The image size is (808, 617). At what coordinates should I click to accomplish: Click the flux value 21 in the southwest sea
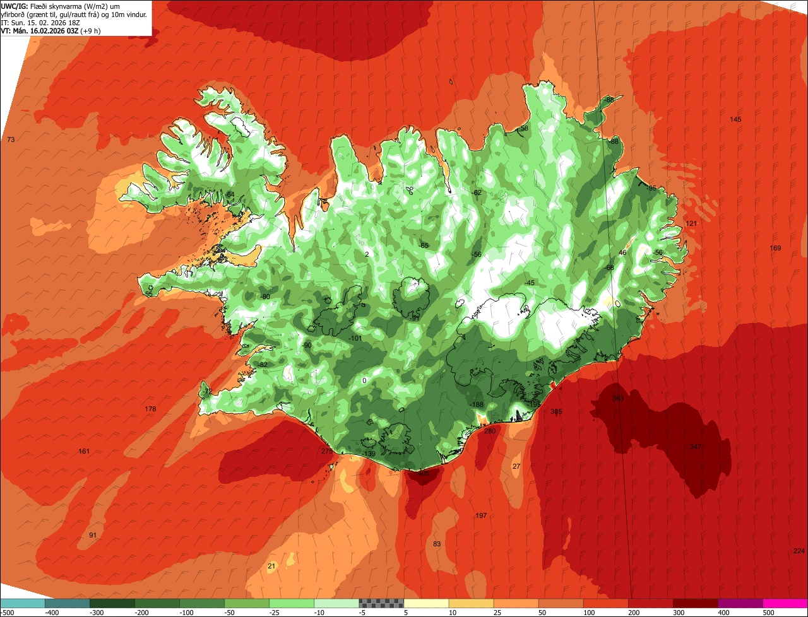(x=272, y=567)
